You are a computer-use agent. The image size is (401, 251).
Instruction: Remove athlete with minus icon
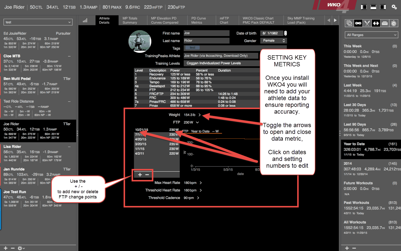click(13, 248)
